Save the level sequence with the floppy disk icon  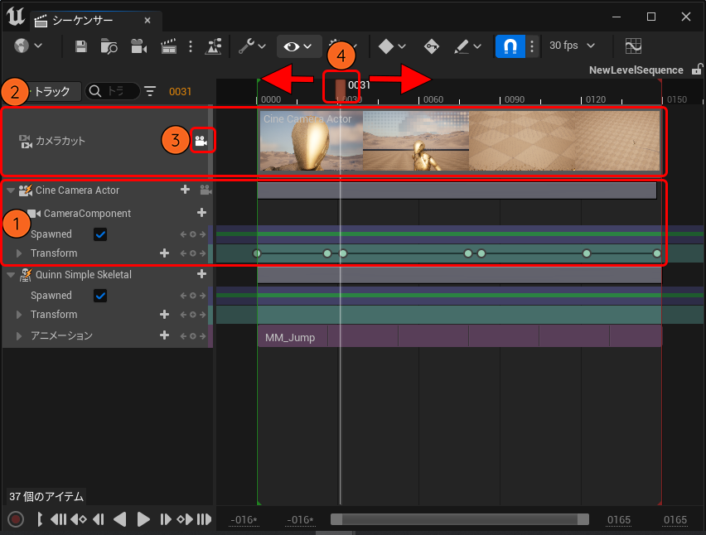point(81,46)
